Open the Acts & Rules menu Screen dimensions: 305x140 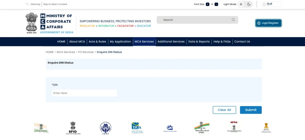pos(97,42)
